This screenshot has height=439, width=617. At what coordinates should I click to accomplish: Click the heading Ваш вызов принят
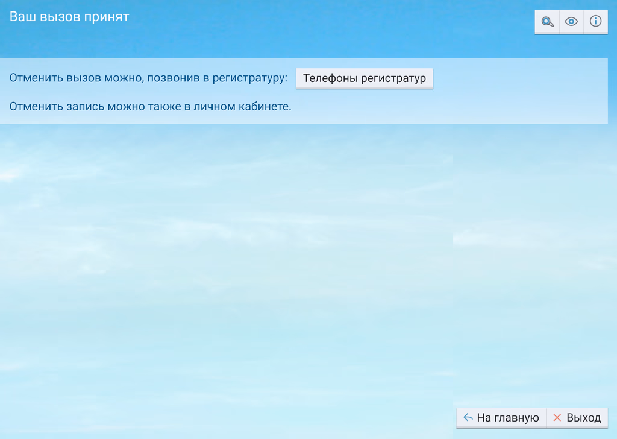click(69, 17)
